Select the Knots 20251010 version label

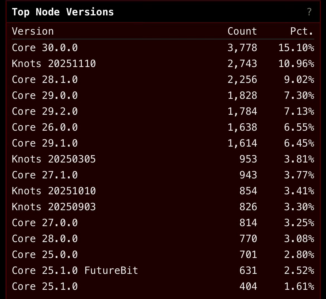pyautogui.click(x=54, y=191)
